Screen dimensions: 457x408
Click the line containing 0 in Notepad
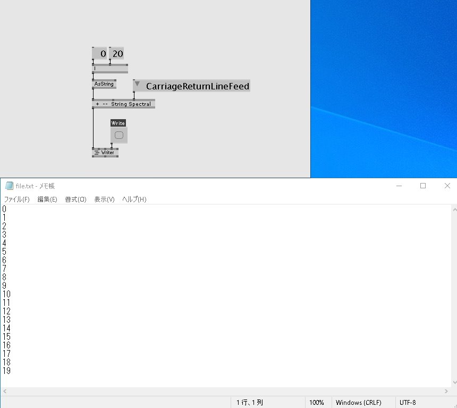pos(4,209)
